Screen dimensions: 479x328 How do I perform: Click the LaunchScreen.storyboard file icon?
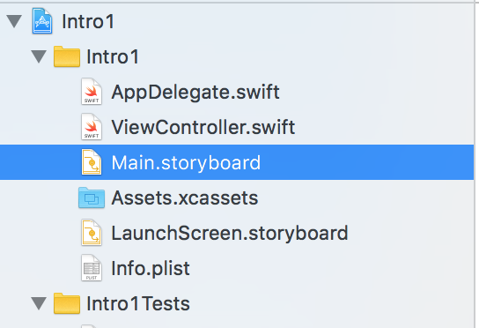[92, 233]
